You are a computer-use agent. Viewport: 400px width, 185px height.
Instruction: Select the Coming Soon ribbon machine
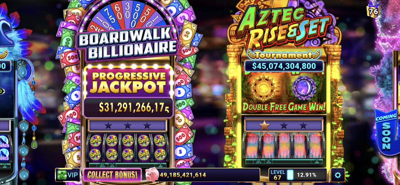(x=387, y=132)
